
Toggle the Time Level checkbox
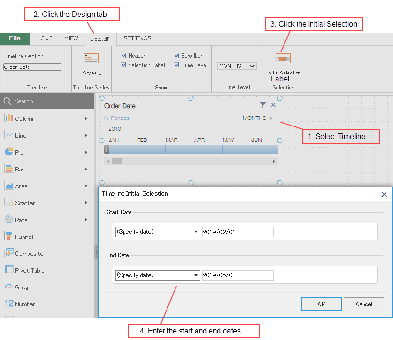(176, 65)
